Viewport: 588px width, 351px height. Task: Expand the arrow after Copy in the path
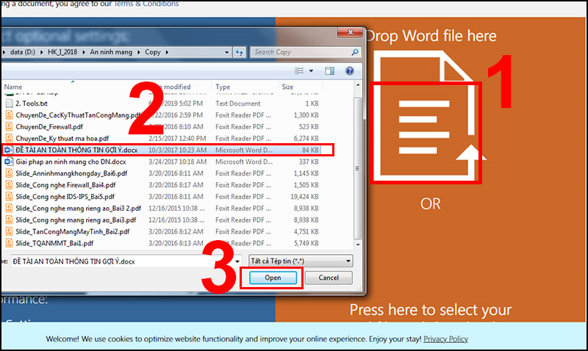click(167, 52)
